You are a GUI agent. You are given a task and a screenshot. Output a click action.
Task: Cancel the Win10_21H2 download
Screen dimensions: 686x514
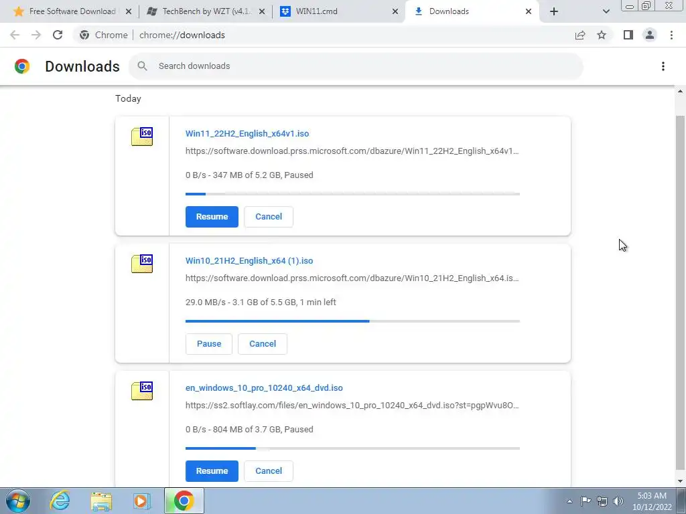coord(263,344)
